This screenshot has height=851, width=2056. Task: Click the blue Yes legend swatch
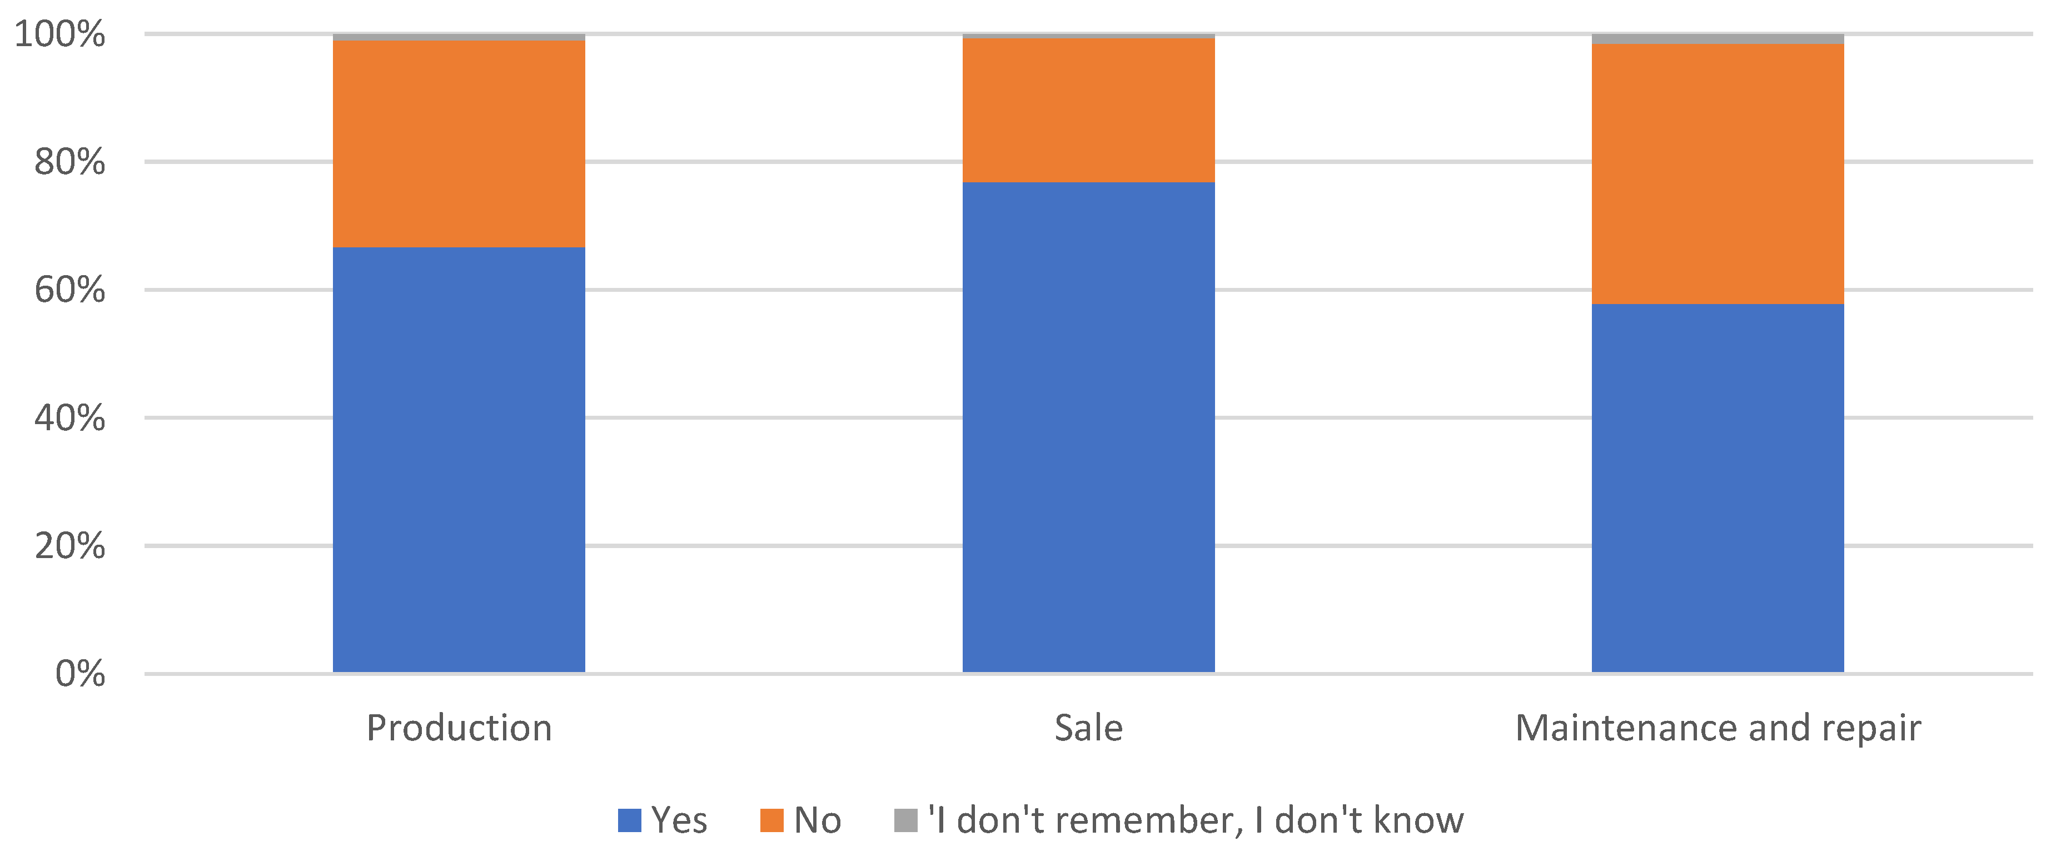(629, 820)
